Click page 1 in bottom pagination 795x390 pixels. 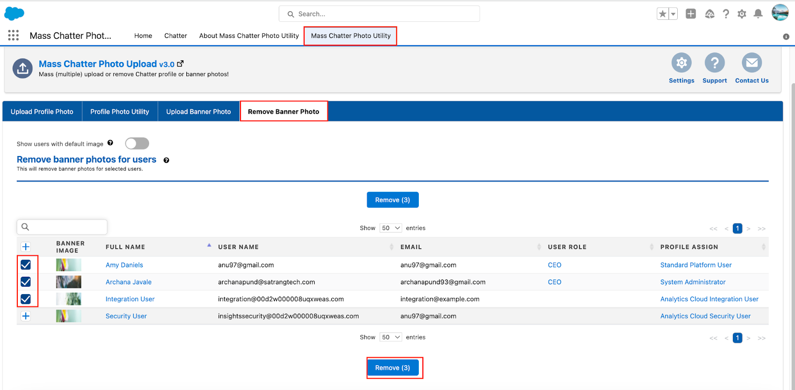(x=737, y=338)
